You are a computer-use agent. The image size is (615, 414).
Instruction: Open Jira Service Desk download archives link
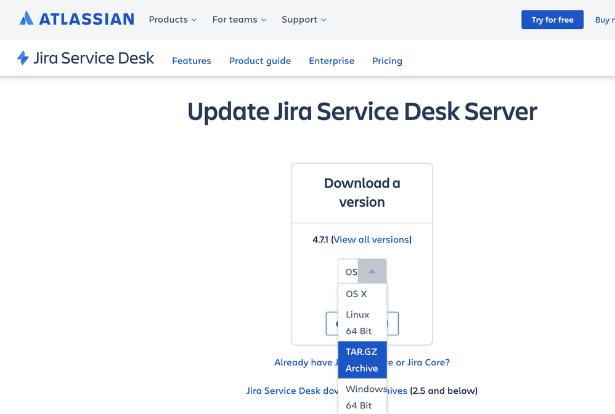(x=327, y=391)
